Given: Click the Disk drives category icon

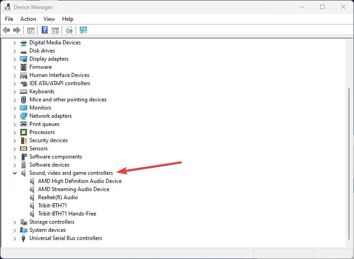Looking at the screenshot, I should 24,51.
